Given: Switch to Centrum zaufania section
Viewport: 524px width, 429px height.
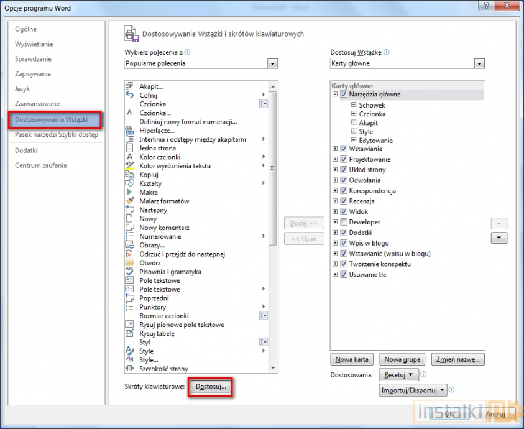Looking at the screenshot, I should [x=41, y=165].
